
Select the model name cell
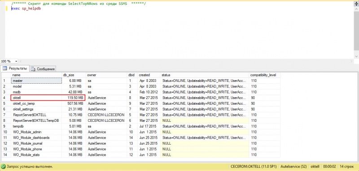tap(36, 86)
